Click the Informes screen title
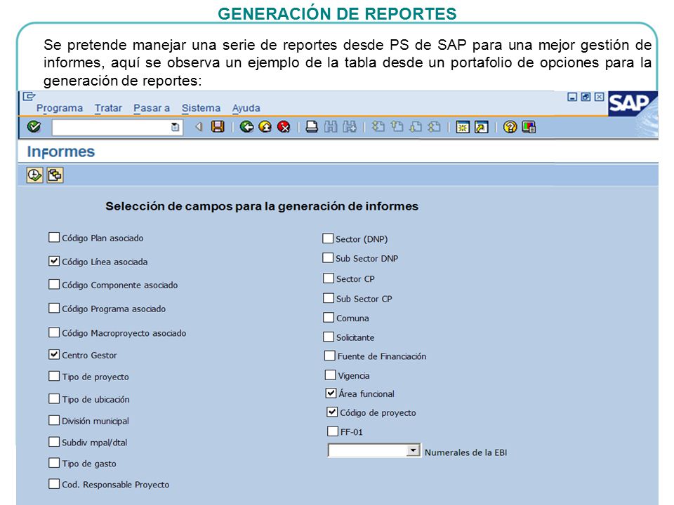The width and height of the screenshot is (674, 505). pos(60,151)
